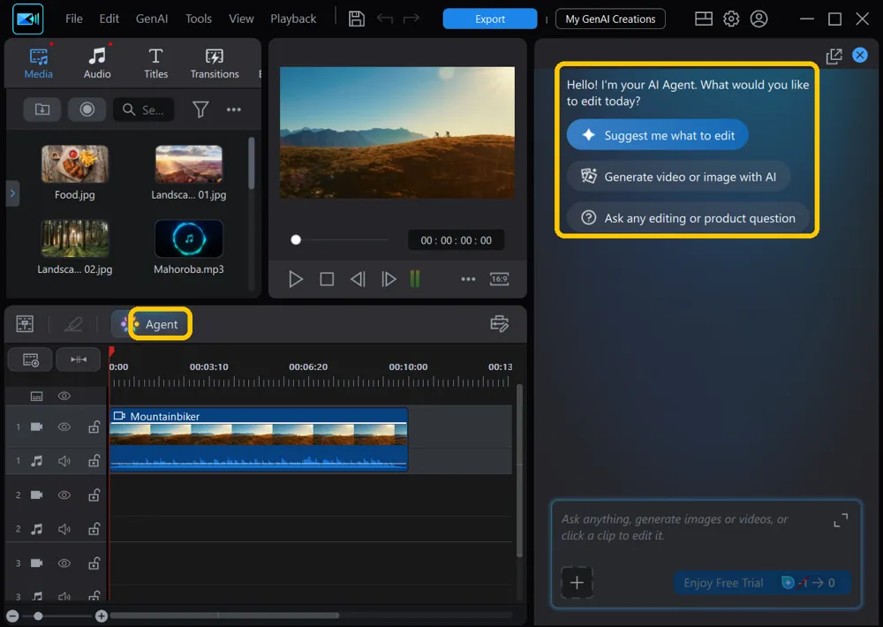Click the timeline zoom slider handle
Image resolution: width=883 pixels, height=627 pixels.
point(38,616)
